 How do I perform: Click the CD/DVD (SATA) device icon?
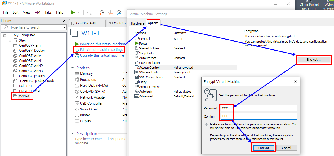pos(77,92)
